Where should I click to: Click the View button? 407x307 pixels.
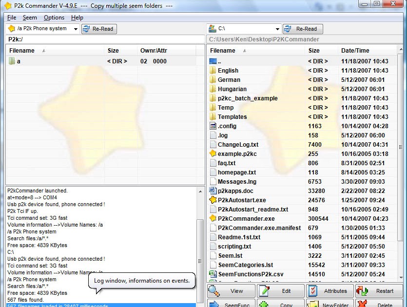(x=231, y=291)
